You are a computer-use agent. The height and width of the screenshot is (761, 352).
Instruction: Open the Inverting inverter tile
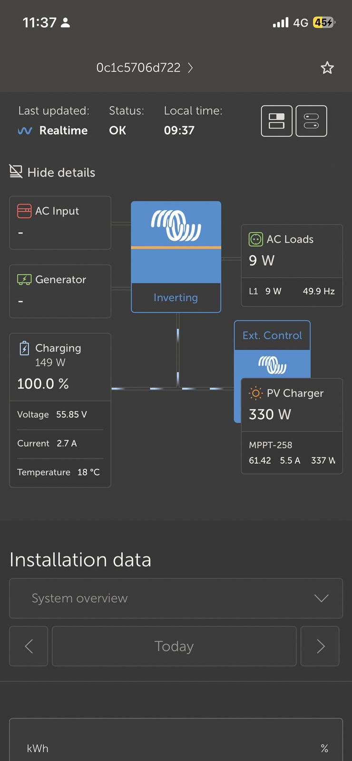(176, 257)
